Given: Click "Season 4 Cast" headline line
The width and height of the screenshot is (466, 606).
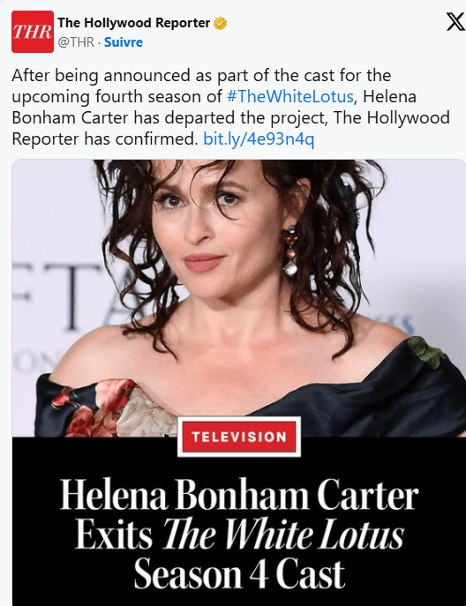Looking at the screenshot, I should [x=239, y=573].
